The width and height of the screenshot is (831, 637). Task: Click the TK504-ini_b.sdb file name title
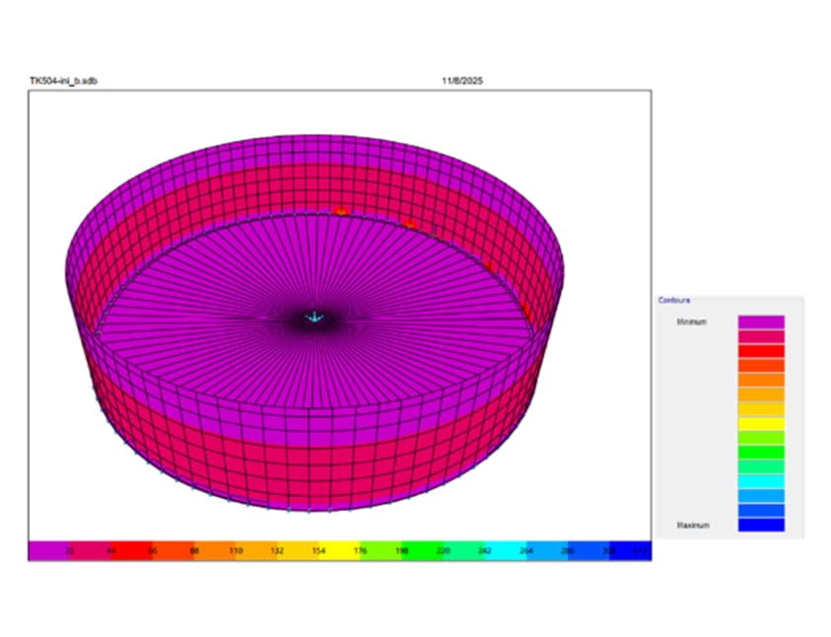click(63, 80)
